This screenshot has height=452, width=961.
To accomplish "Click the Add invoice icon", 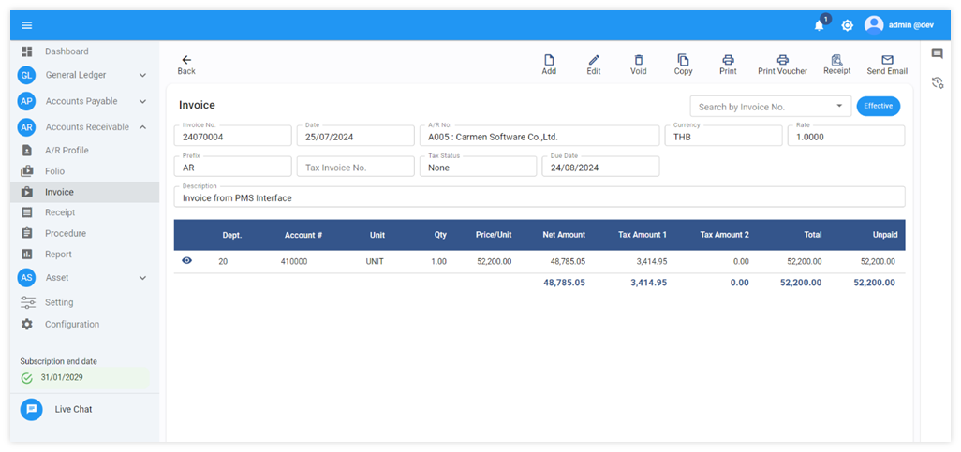I will coord(549,60).
